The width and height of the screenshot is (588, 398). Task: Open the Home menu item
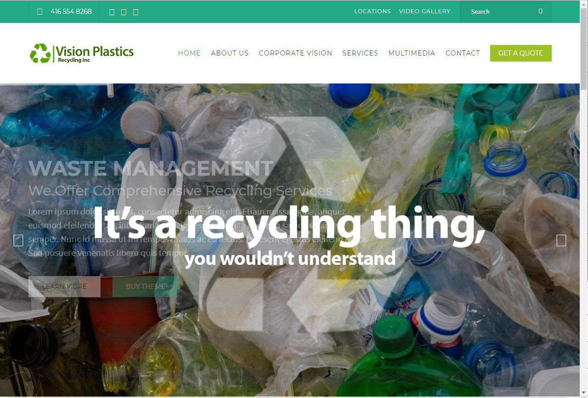[x=189, y=53]
